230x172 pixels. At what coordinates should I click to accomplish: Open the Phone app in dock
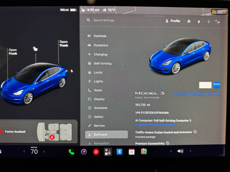click(71, 152)
